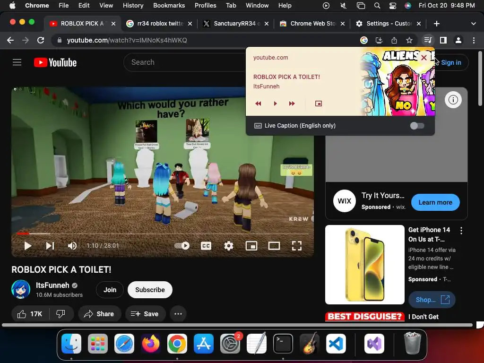Viewport: 484px width, 363px height.
Task: Click the YouTube search field
Action: pyautogui.click(x=185, y=62)
